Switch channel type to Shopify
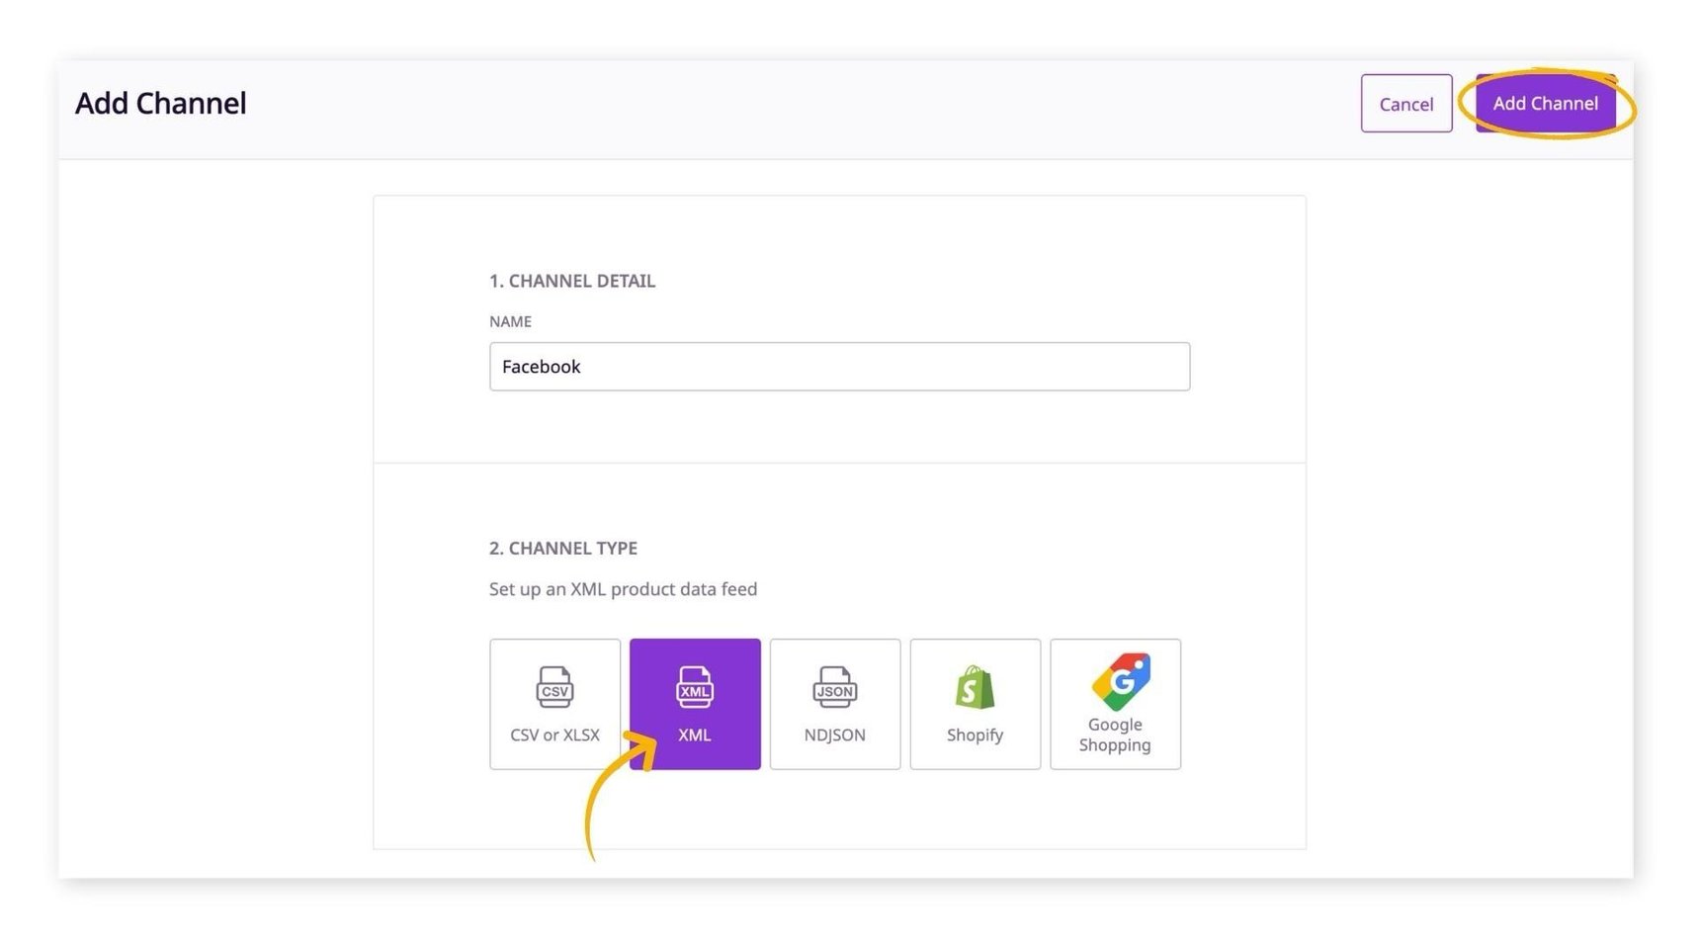 [x=975, y=704]
